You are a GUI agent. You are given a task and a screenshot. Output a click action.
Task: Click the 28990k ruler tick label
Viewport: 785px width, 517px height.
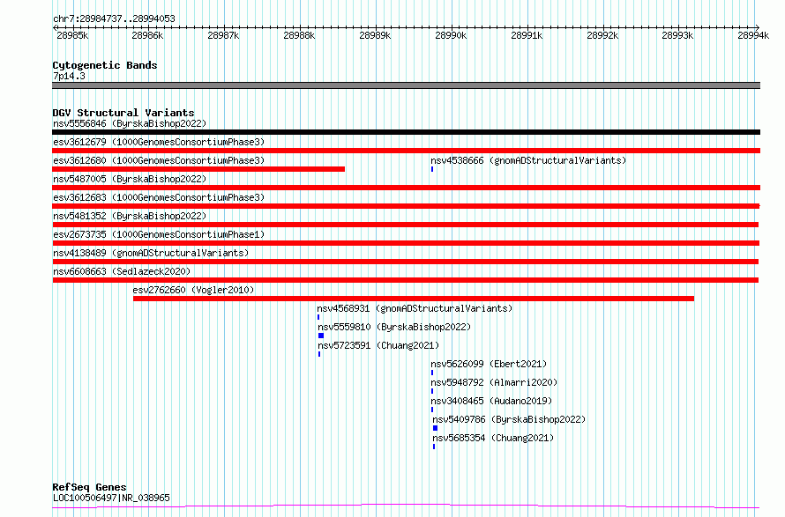tap(451, 35)
